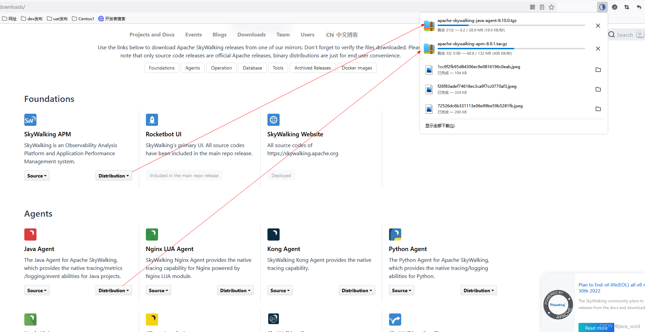Viewport: 645px width, 332px height.
Task: Open the uat发布 bookmark folder
Action: point(57,19)
